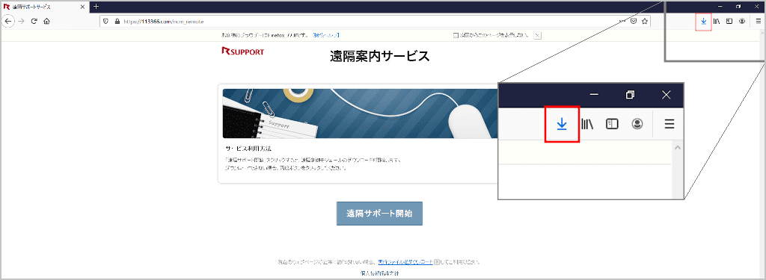This screenshot has height=280, width=766.
Task: Open the Library icon in toolbar
Action: coord(717,22)
